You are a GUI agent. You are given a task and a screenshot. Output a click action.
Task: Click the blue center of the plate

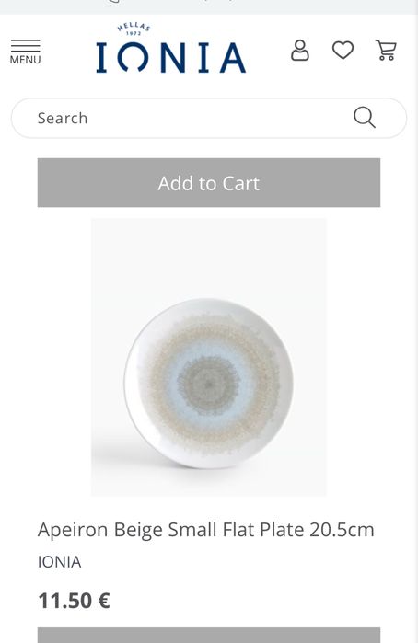point(209,384)
